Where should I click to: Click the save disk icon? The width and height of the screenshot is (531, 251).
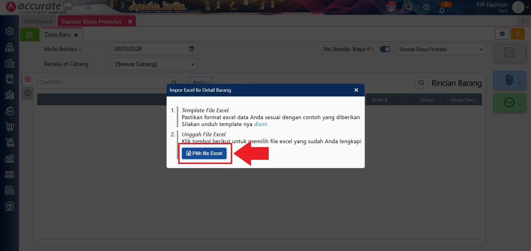click(x=509, y=53)
